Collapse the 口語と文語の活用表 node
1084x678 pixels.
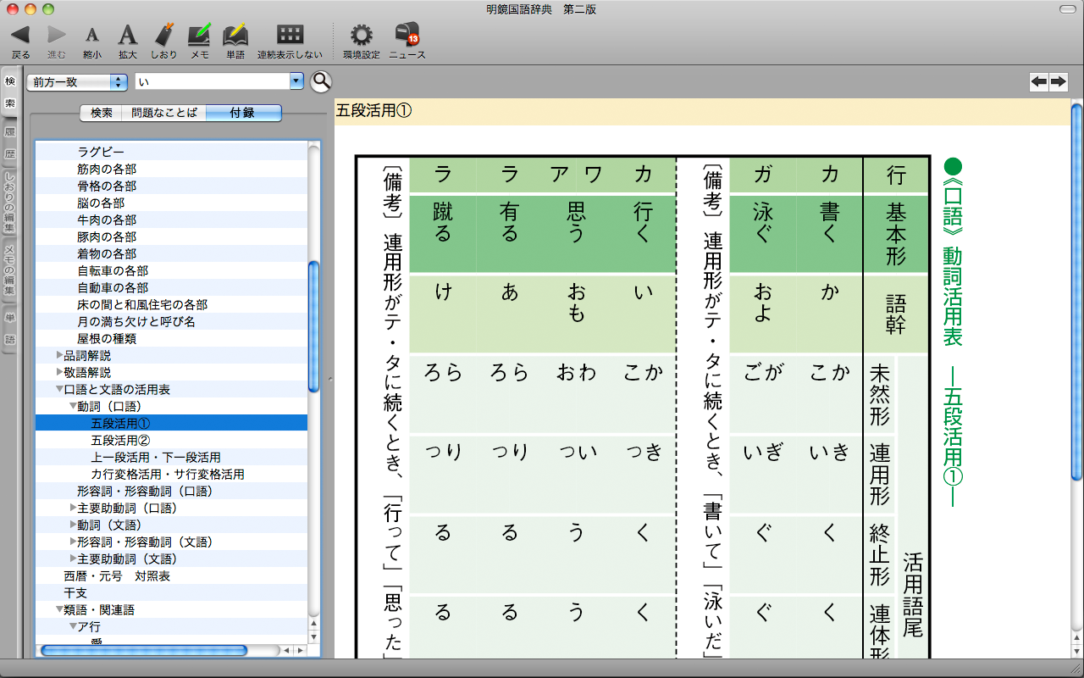(x=60, y=389)
